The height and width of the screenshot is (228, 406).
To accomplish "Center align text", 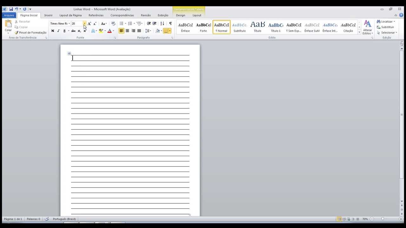I will pos(127,31).
